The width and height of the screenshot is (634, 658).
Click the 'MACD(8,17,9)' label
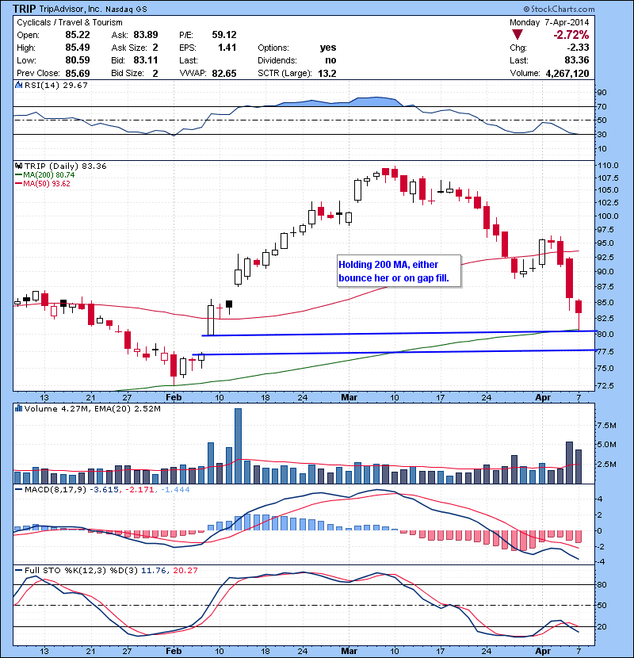point(55,489)
